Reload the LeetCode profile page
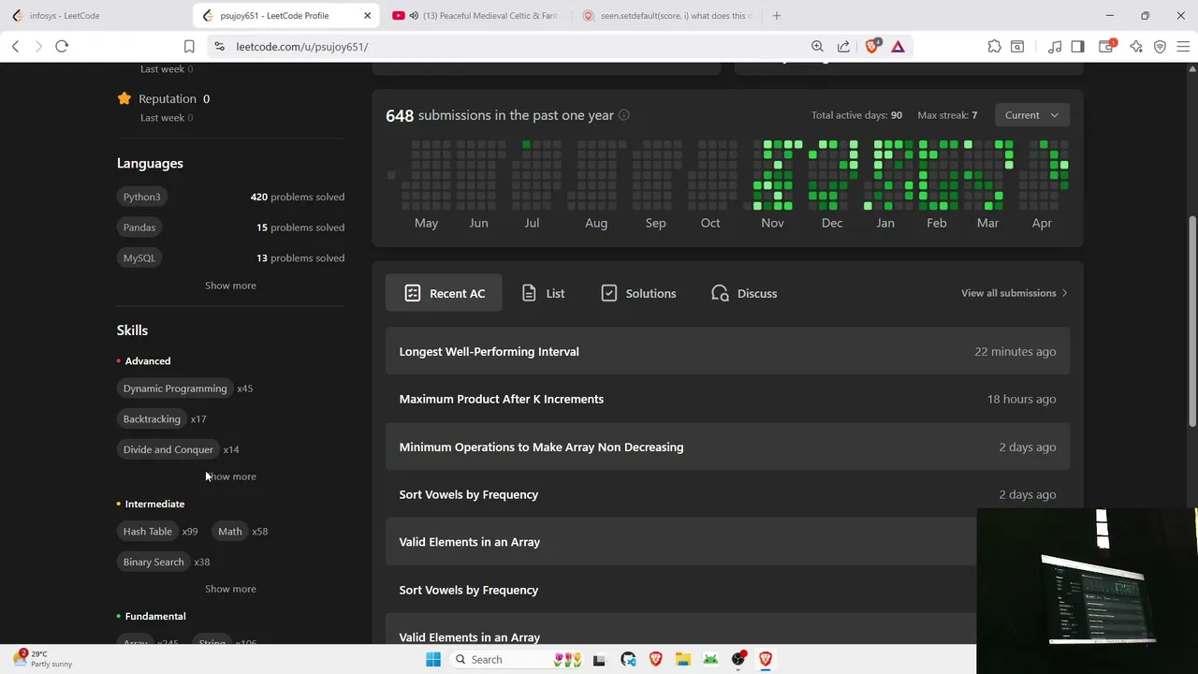The width and height of the screenshot is (1198, 674). pos(62,46)
